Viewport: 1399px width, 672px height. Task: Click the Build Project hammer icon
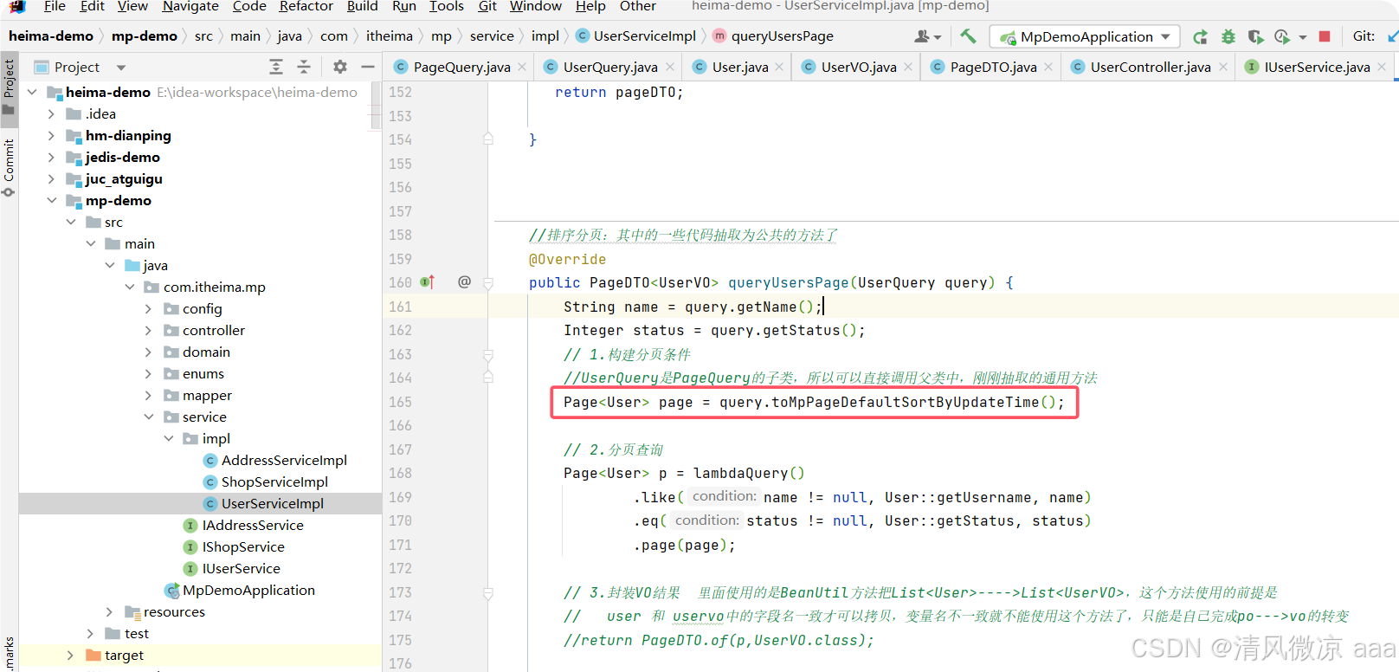click(968, 36)
